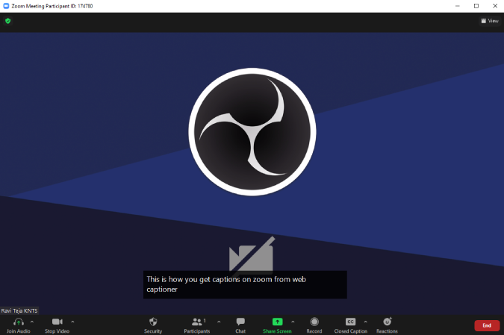Expand the arrow next to Participants
The image size is (504, 335).
click(x=219, y=322)
